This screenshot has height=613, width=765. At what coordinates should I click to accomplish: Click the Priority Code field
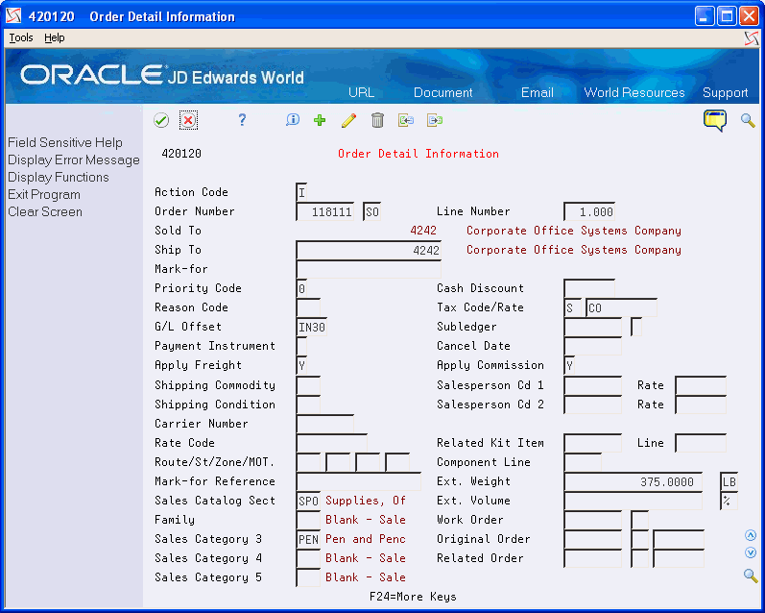301,288
